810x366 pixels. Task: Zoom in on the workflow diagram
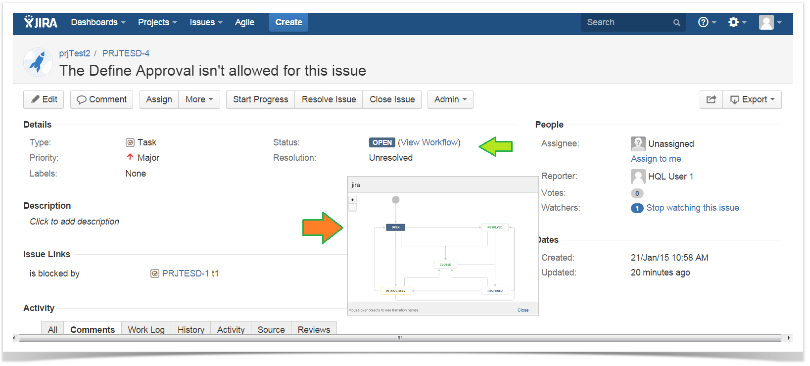coord(353,200)
